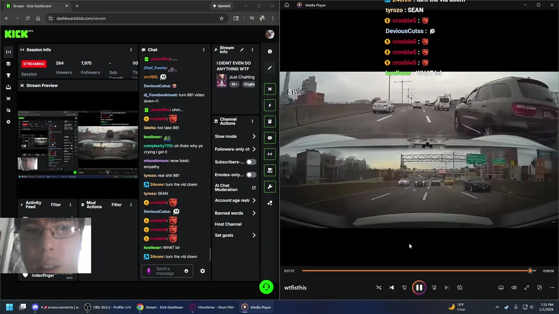This screenshot has height=314, width=559.
Task: Open Activity Feed three-dot menu
Action: coord(70,205)
